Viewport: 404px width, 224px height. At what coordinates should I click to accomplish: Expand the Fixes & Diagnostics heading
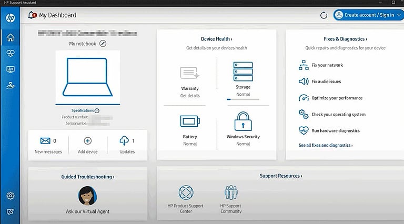(345, 39)
